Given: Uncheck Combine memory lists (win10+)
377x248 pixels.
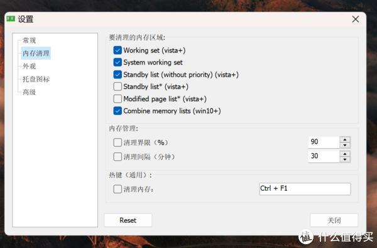Looking at the screenshot, I should click(x=117, y=111).
